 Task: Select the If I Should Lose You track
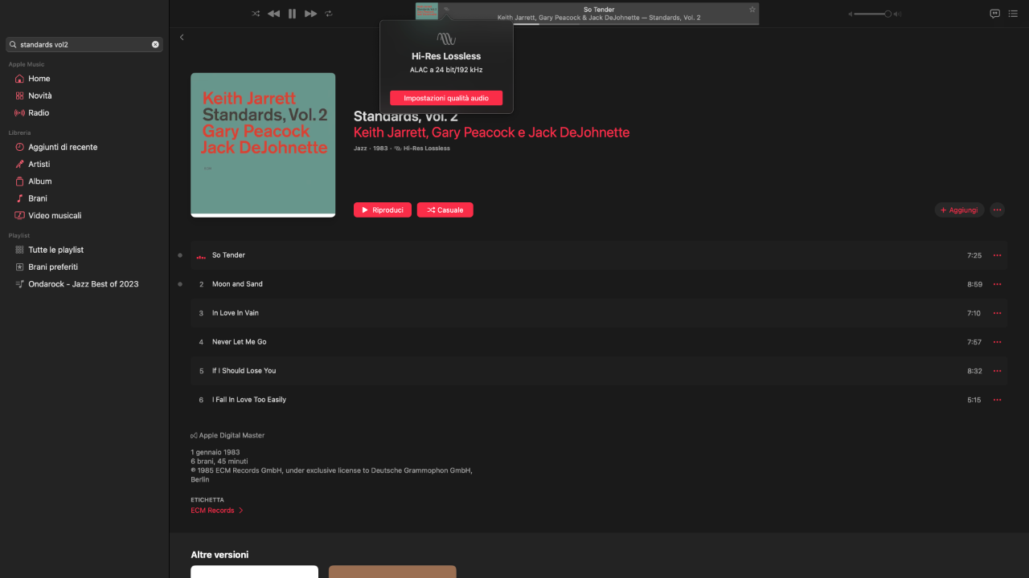click(x=599, y=371)
